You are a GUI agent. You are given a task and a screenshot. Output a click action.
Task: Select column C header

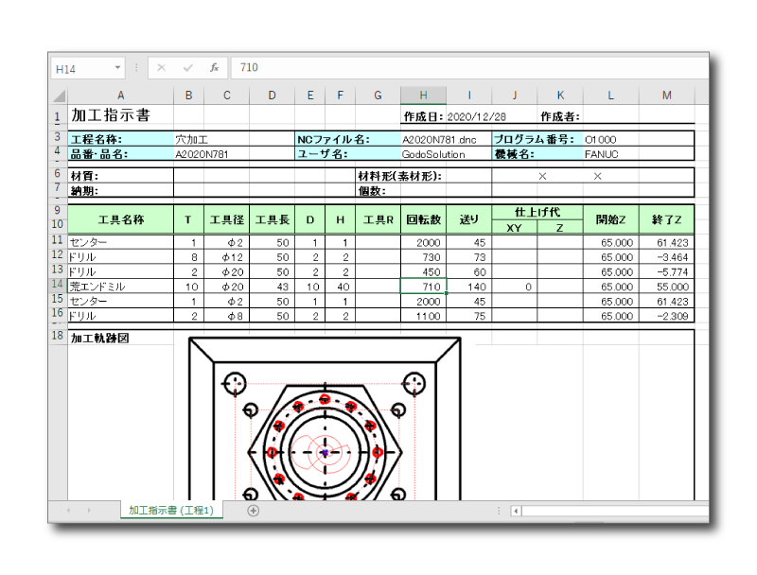coord(227,96)
